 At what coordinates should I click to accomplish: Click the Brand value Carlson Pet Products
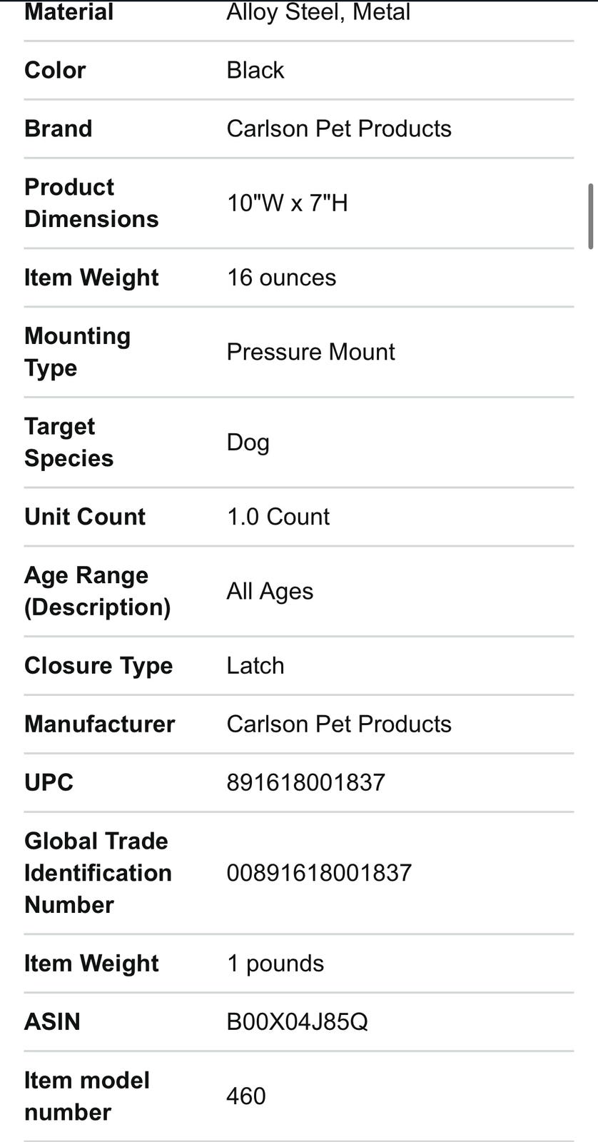[x=339, y=128]
